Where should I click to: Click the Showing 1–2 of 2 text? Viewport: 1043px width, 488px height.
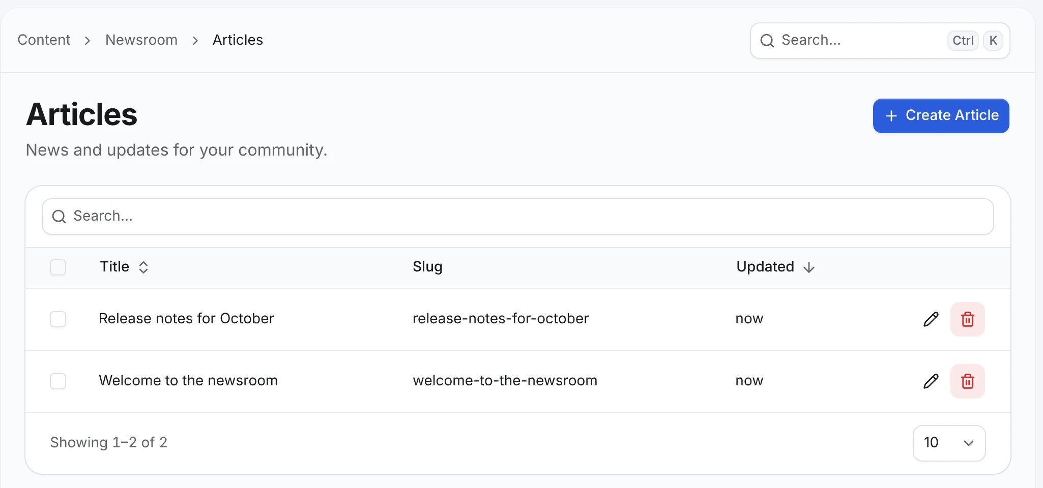tap(108, 443)
